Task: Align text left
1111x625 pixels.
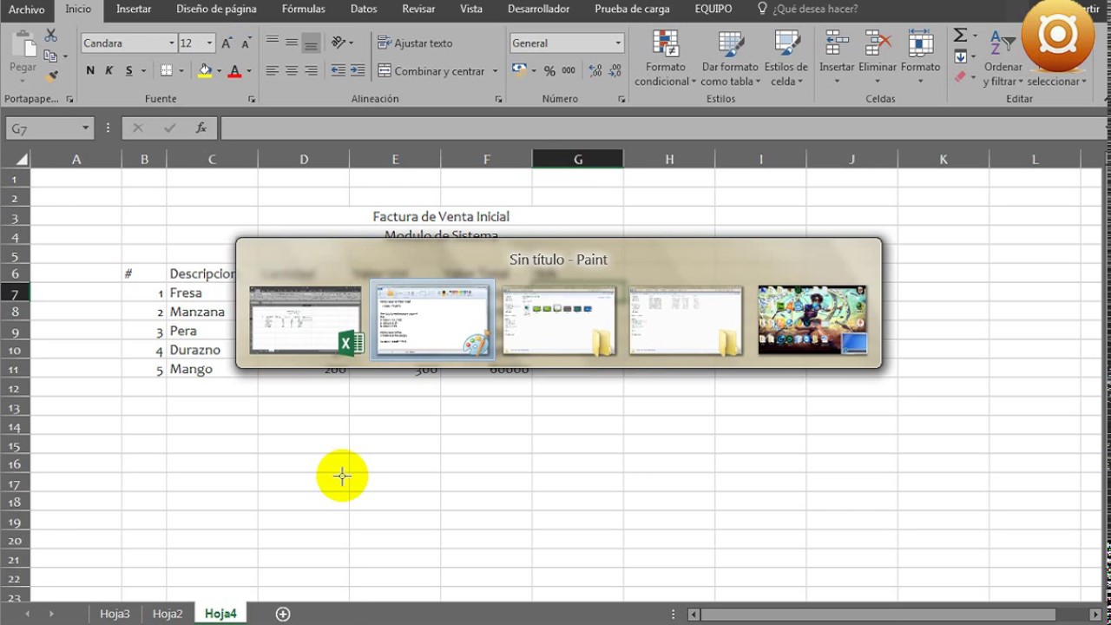Action: coord(272,71)
